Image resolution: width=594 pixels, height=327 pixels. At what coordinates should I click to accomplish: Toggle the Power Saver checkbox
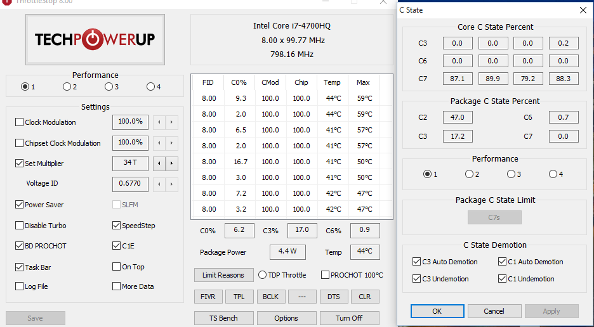19,204
